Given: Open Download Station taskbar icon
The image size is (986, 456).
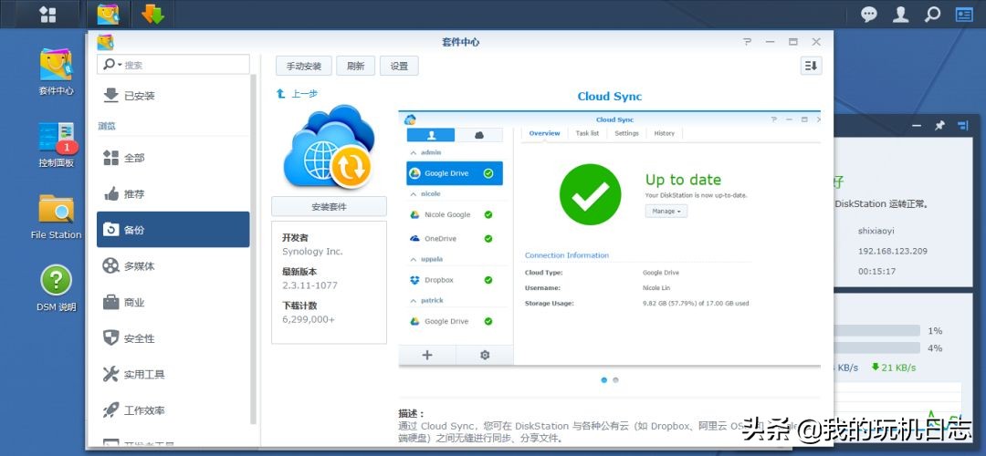Looking at the screenshot, I should [x=152, y=14].
